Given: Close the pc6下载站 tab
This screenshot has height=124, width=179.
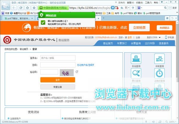Looking at the screenshot, I should (32, 18).
